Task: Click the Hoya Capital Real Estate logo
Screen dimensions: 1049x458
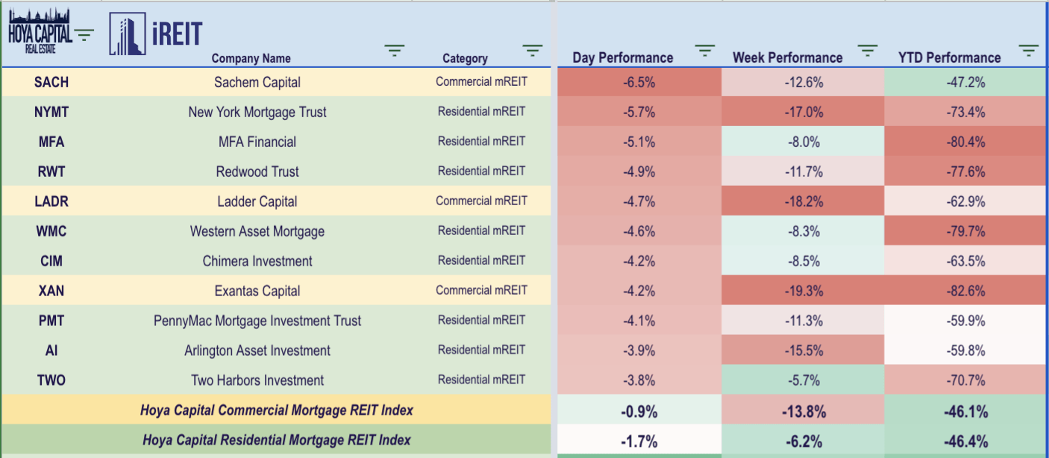Action: [x=40, y=31]
